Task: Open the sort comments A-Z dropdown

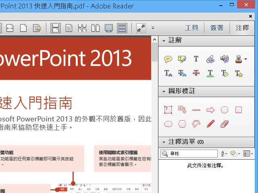Action: [x=224, y=154]
